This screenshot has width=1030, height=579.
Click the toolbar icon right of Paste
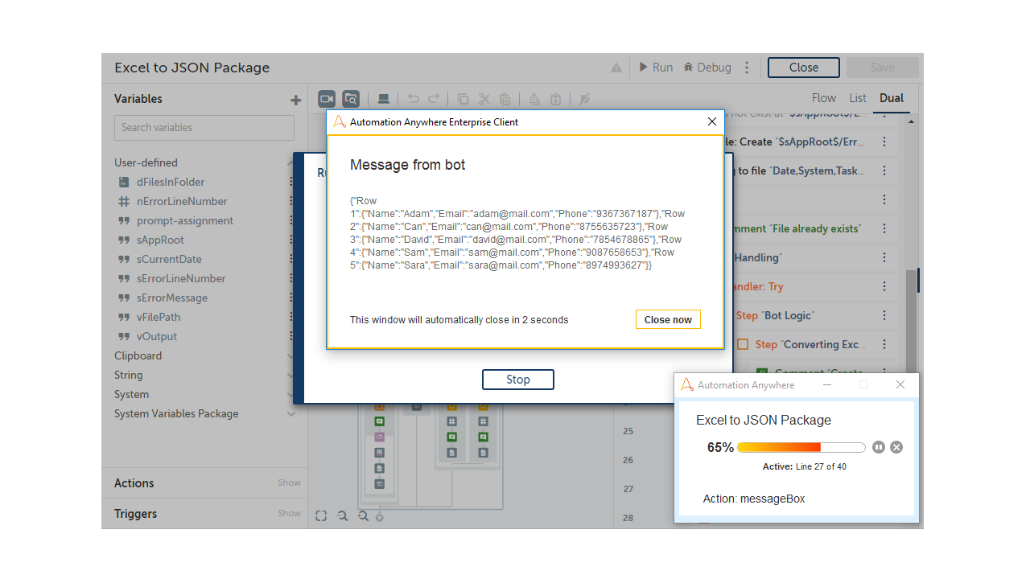534,99
